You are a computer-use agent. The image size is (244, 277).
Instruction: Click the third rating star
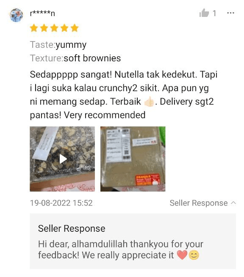pos(54,28)
